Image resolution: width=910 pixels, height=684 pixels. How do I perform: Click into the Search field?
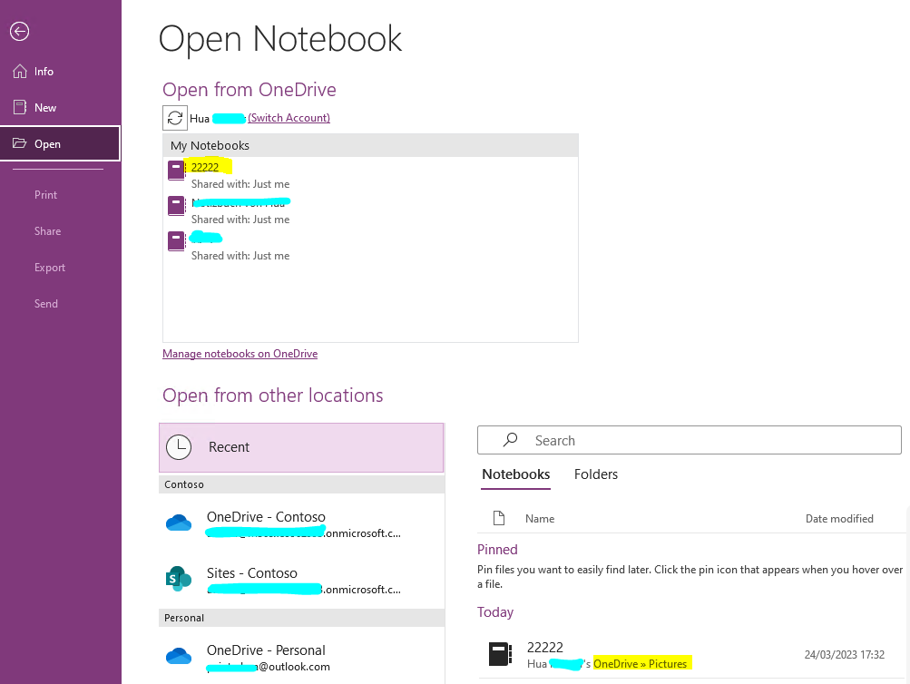(690, 440)
